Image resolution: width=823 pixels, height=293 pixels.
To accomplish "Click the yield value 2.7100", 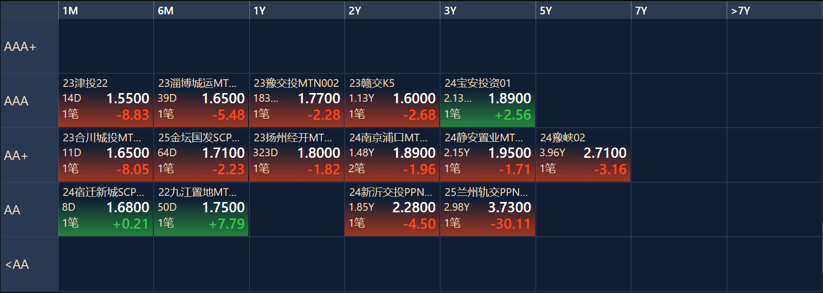I will coord(605,153).
